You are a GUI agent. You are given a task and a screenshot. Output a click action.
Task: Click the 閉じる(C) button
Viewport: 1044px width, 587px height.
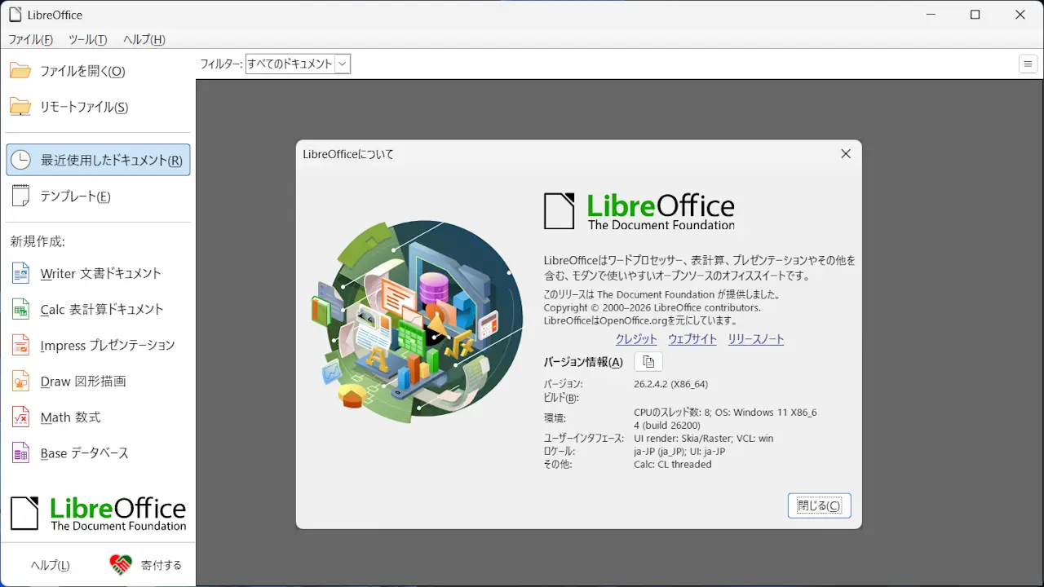[x=819, y=505]
